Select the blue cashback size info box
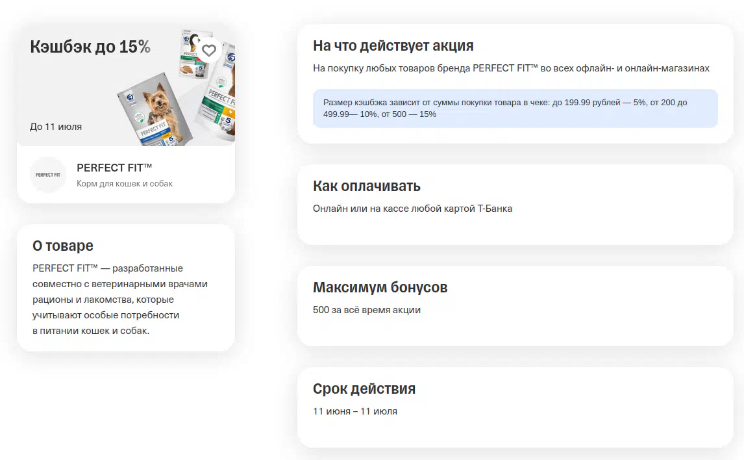This screenshot has height=460, width=744. 515,109
